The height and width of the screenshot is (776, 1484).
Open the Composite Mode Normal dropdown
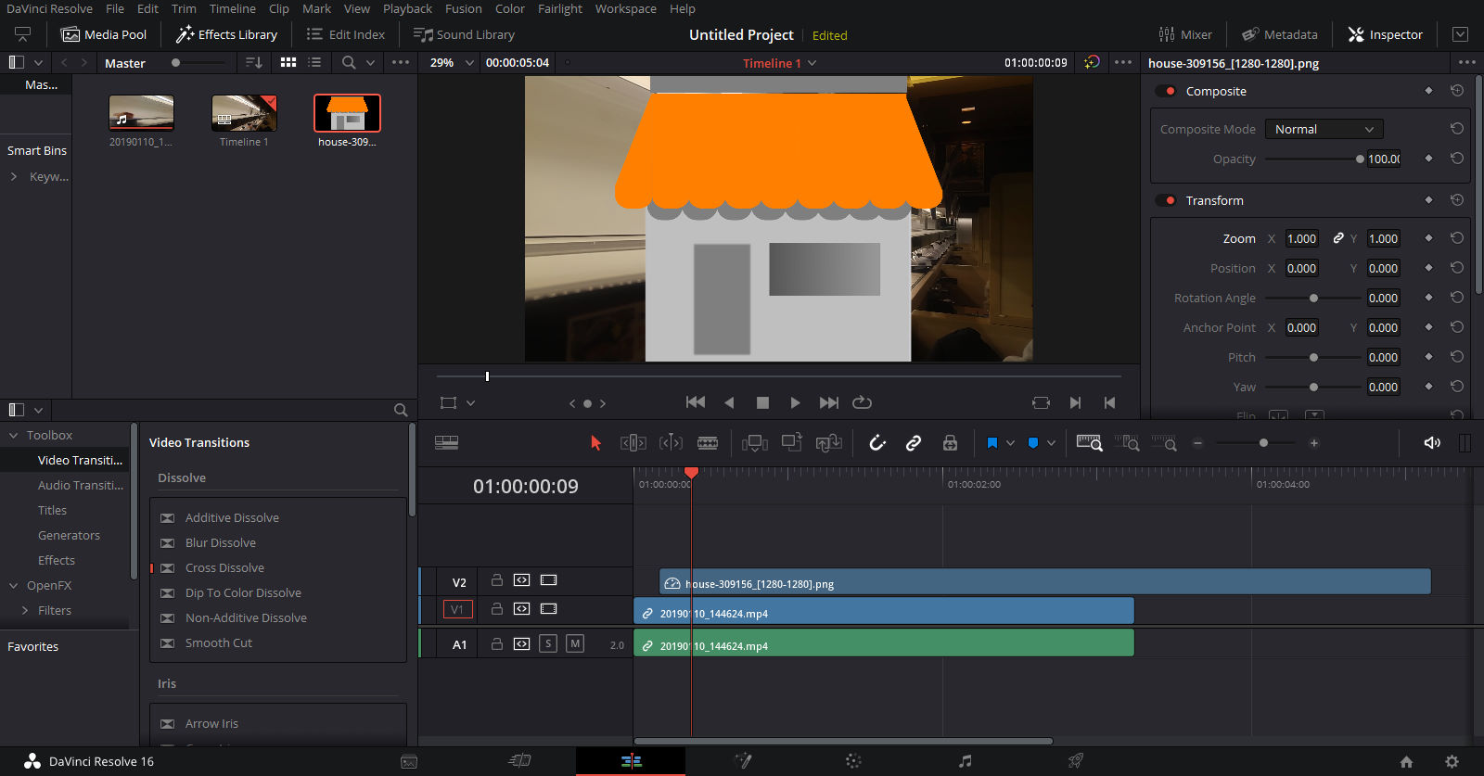coord(1324,129)
